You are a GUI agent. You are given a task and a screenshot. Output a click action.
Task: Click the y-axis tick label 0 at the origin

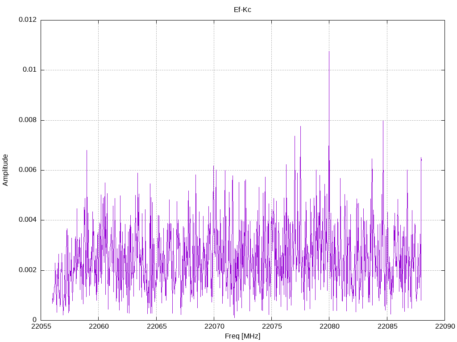35,320
